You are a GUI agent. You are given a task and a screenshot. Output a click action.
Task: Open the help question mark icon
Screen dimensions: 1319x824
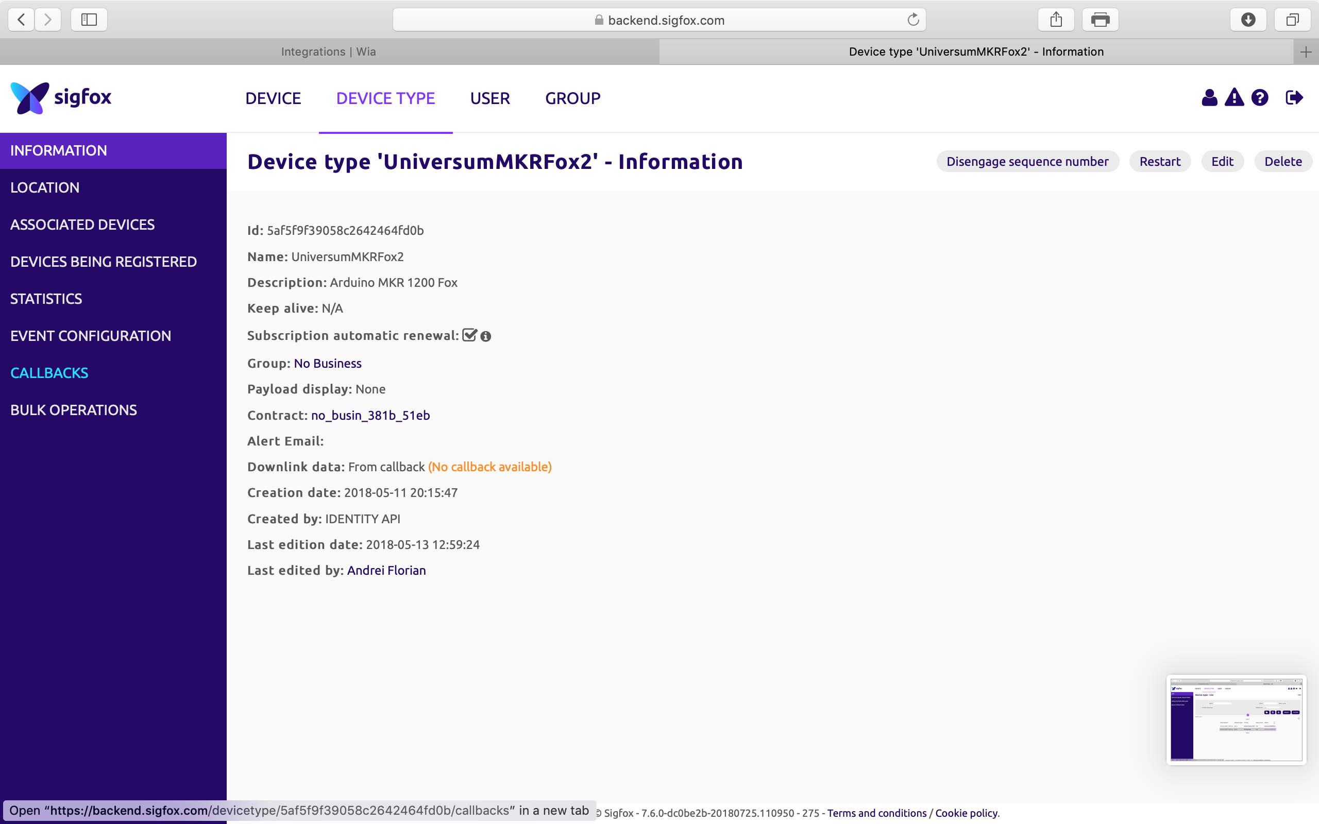pyautogui.click(x=1260, y=98)
